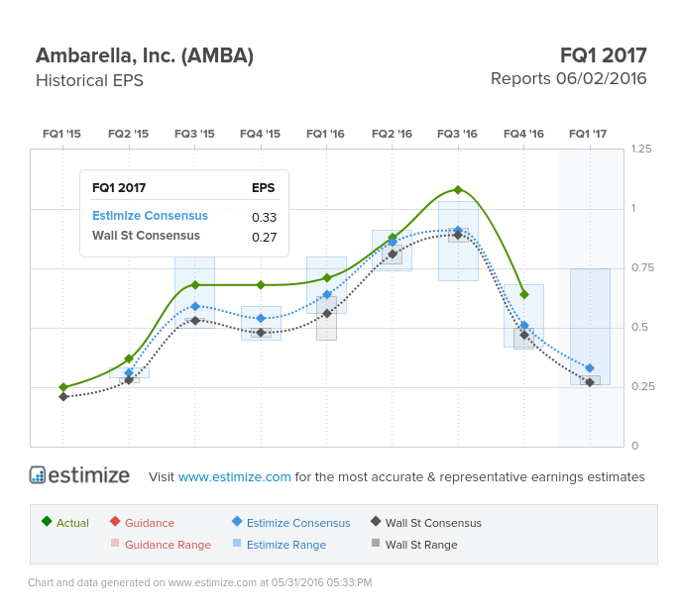Select the FQ1 '15 quarter label
Viewport: 679px width, 614px height.
tap(61, 134)
